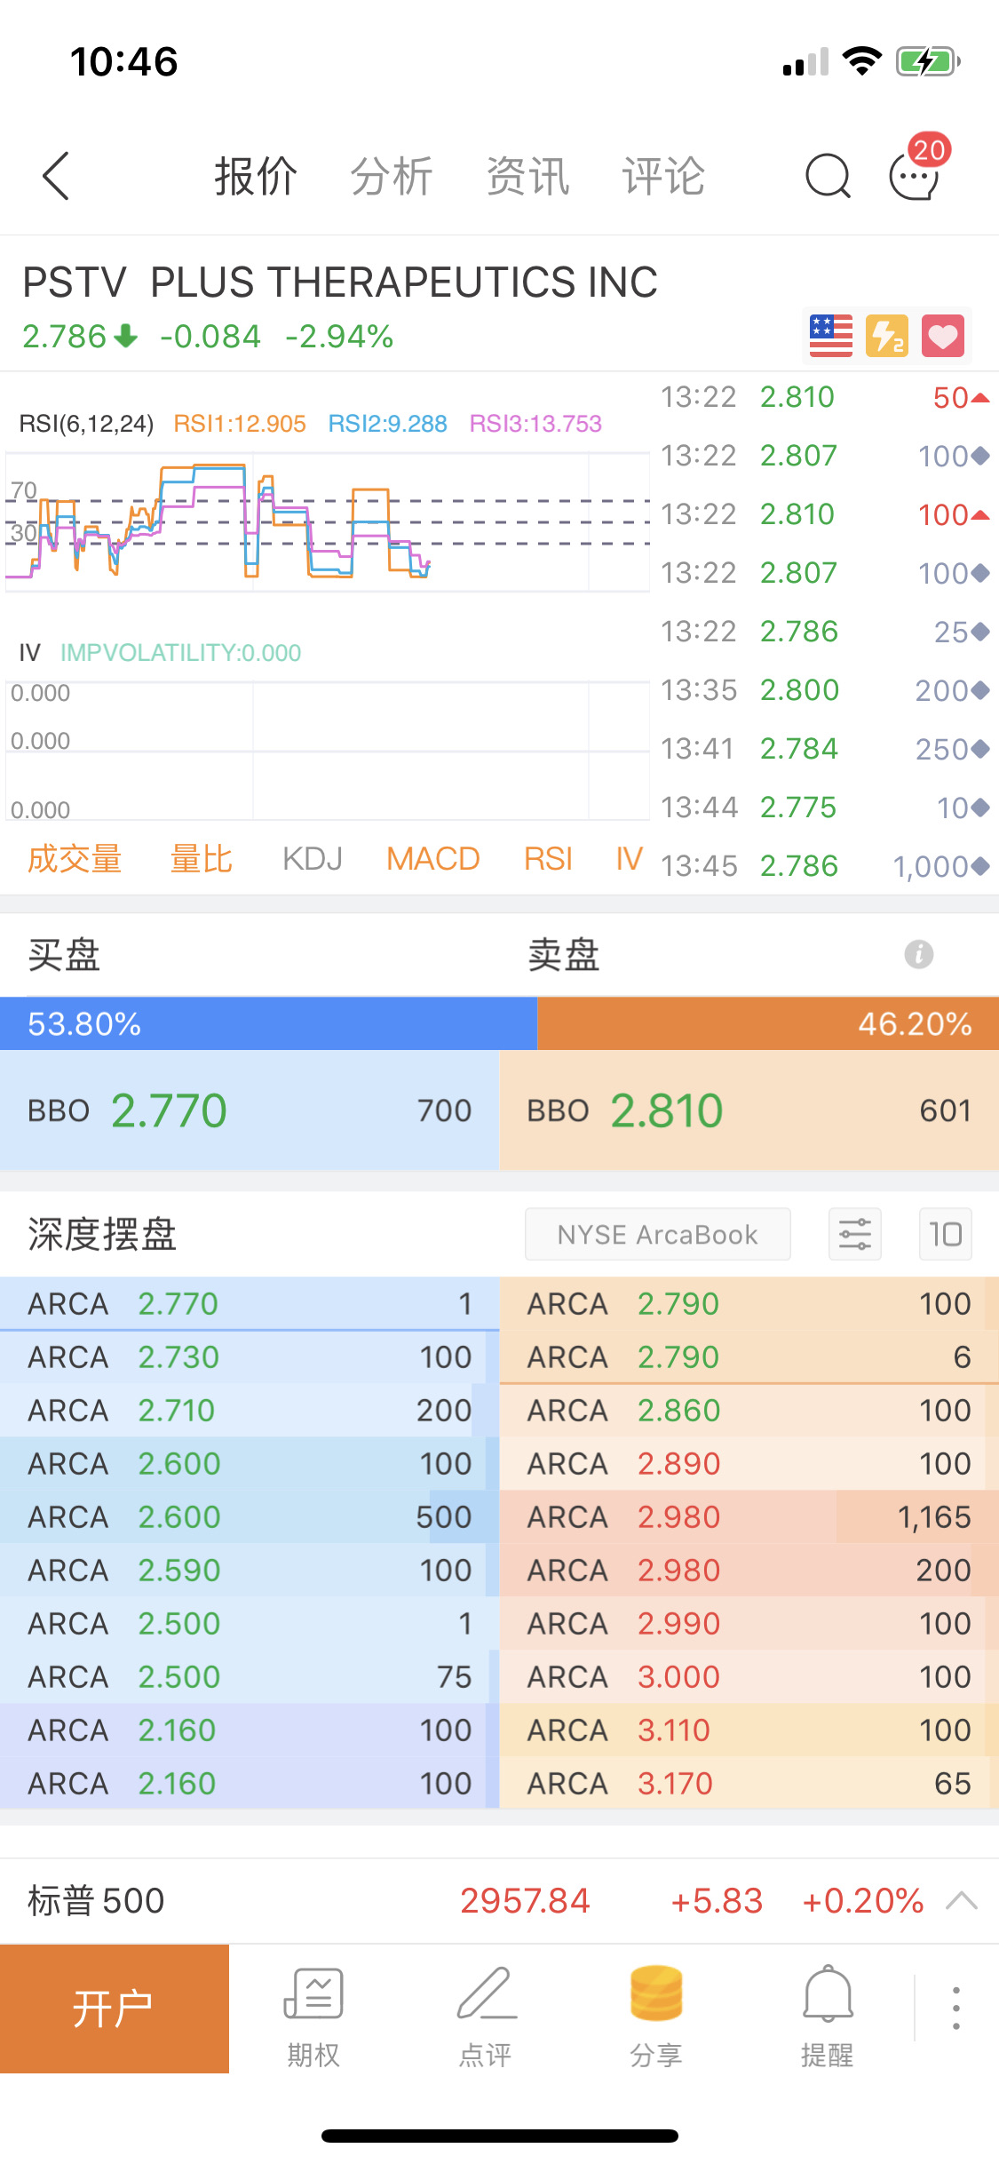Screen dimensions: 999x2164
Task: Toggle the heart favorite icon
Action: (943, 336)
